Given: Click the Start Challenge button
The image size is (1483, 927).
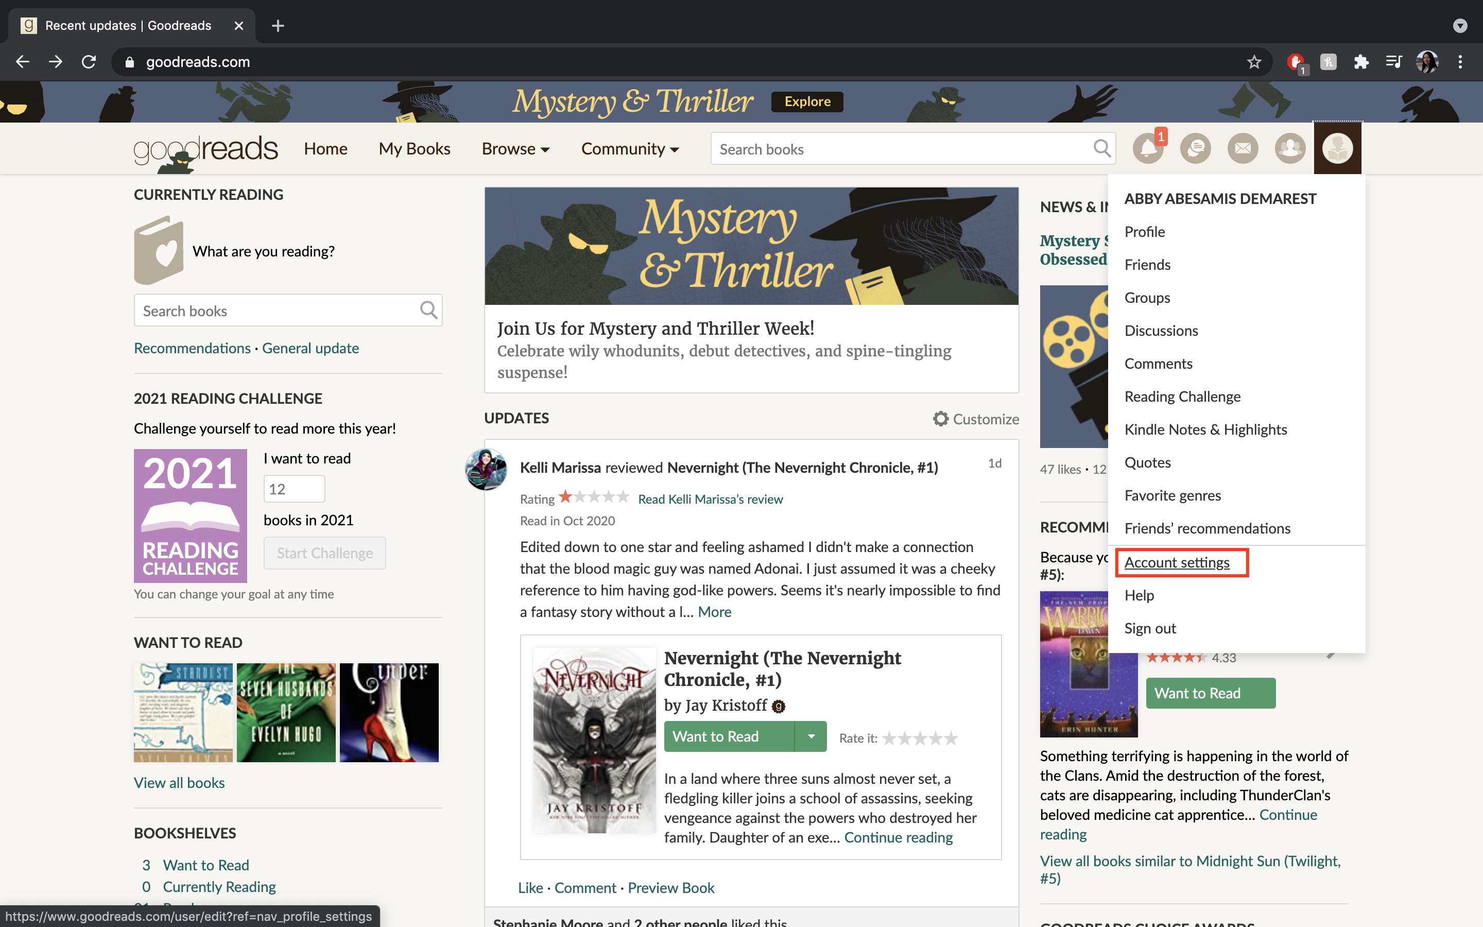Looking at the screenshot, I should pyautogui.click(x=323, y=552).
